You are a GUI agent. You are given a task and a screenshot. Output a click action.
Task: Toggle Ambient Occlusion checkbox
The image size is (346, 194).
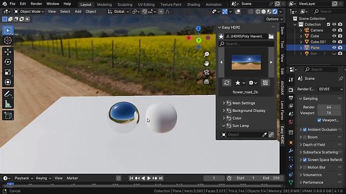coord(305,129)
